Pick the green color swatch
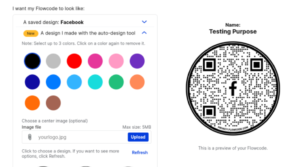The width and height of the screenshot is (292, 167). (x=116, y=82)
